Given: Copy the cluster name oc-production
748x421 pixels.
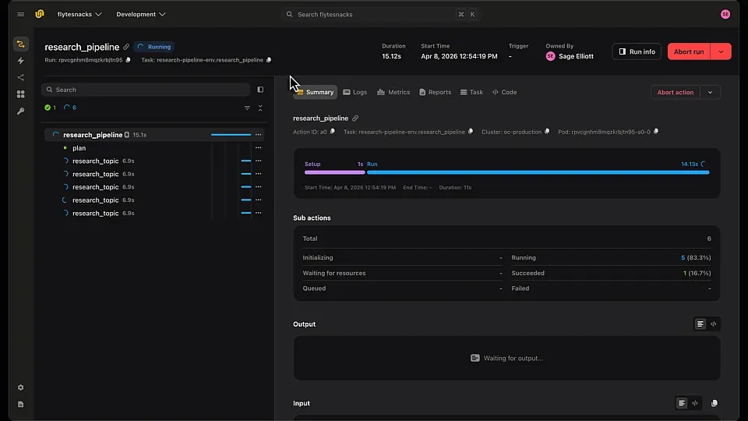Looking at the screenshot, I should pyautogui.click(x=547, y=131).
